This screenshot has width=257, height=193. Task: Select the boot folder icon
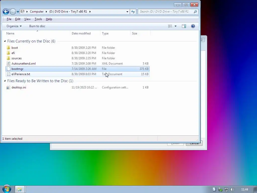click(8, 47)
